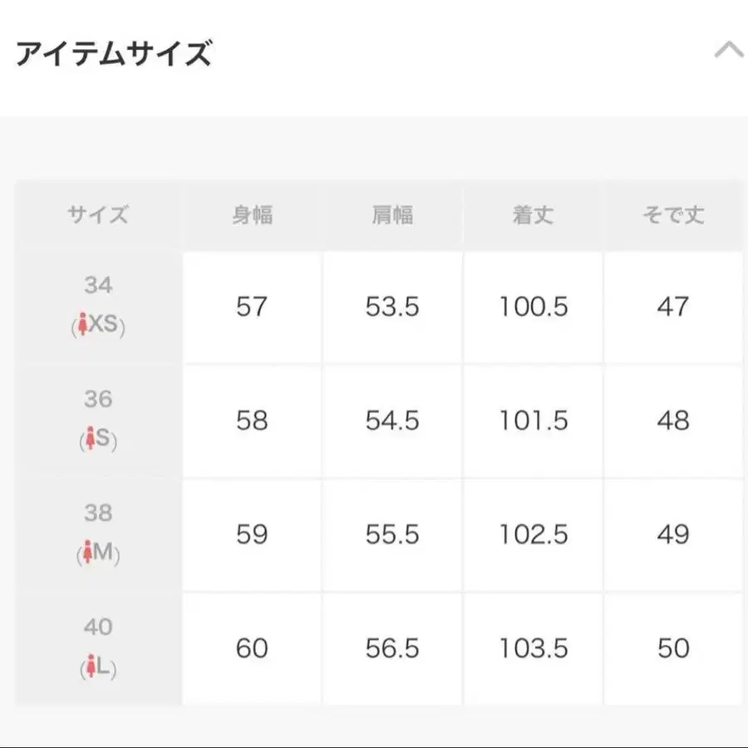
Task: Select the 肩幅 column header
Action: click(391, 215)
